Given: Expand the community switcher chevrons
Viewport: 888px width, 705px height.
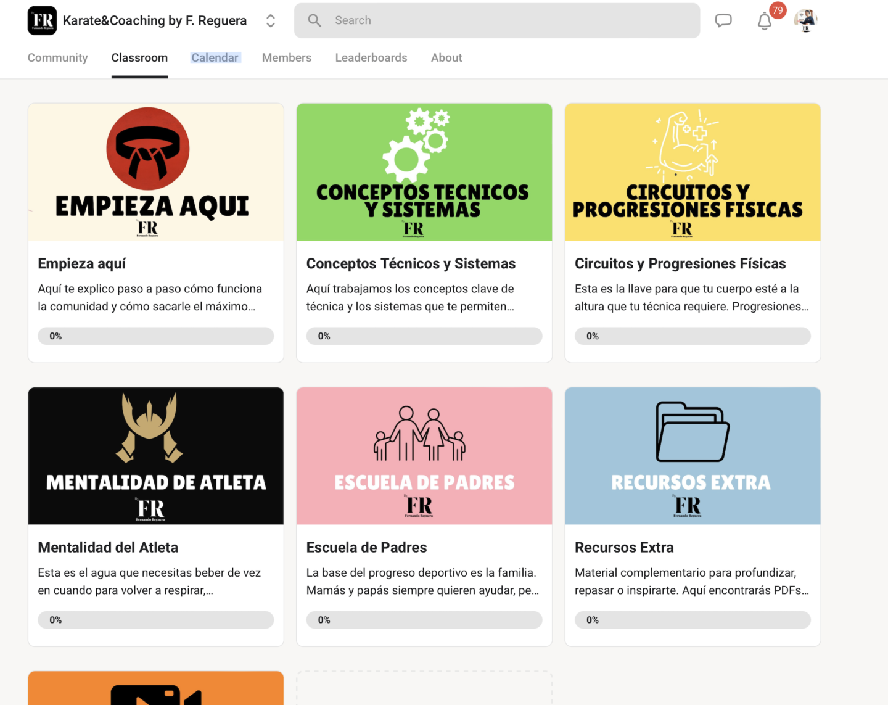Looking at the screenshot, I should tap(270, 20).
